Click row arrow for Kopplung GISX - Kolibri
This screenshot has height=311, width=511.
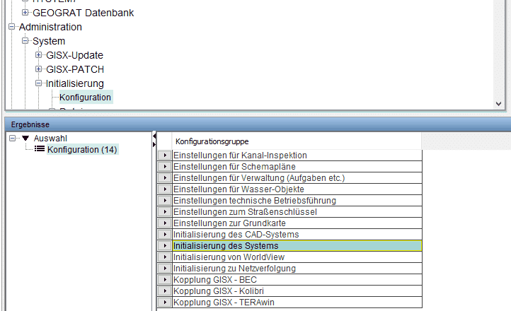pos(165,291)
